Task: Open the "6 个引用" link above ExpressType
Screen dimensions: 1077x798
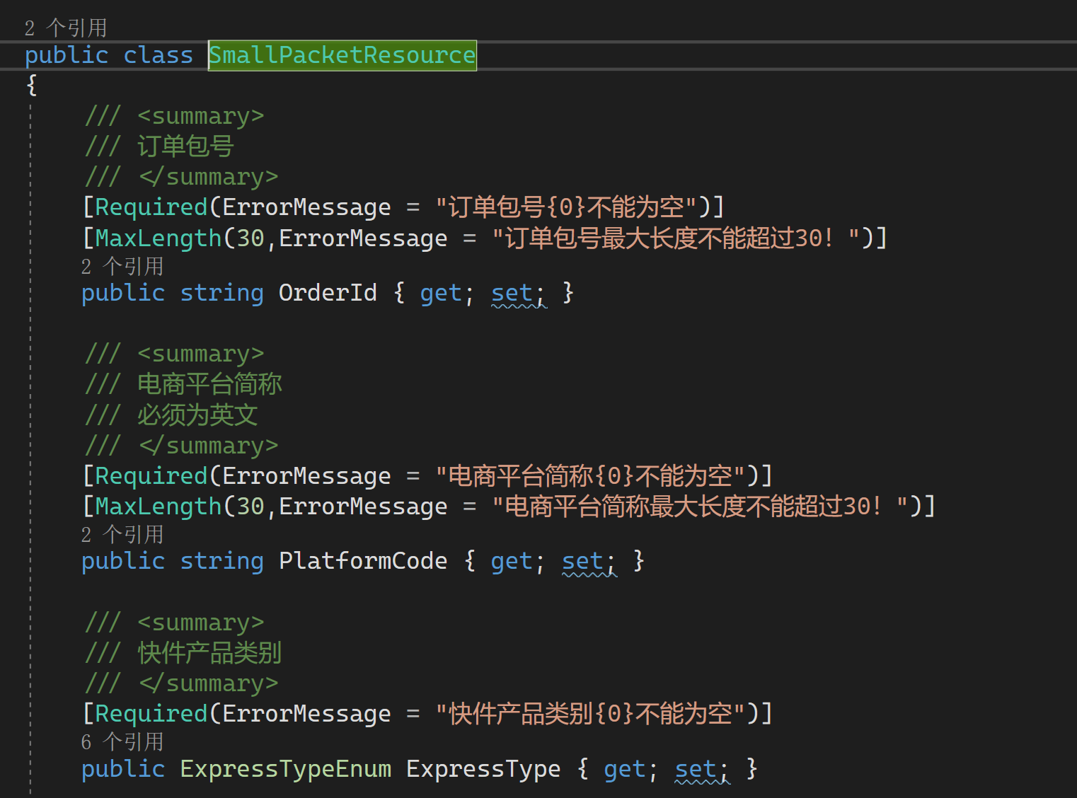Action: point(122,742)
